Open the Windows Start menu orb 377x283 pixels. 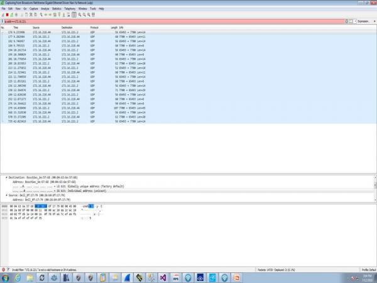click(5, 278)
